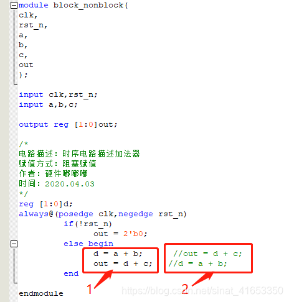Click the 'endmodule' line
This screenshot has width=289, height=302.
point(41,293)
